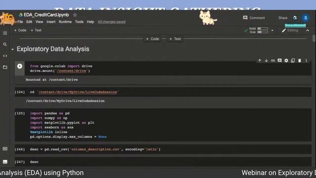
Task: Select the pandas imports cell [125]
Action: [x=163, y=125]
